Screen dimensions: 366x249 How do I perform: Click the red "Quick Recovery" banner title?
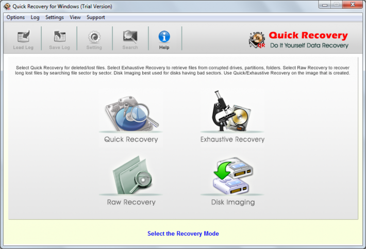[308, 35]
